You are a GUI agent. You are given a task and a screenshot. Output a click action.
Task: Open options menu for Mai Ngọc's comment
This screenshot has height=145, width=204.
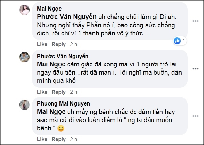point(195,21)
